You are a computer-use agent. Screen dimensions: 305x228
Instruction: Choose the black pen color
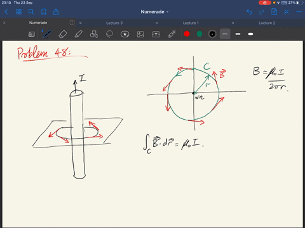(212, 34)
